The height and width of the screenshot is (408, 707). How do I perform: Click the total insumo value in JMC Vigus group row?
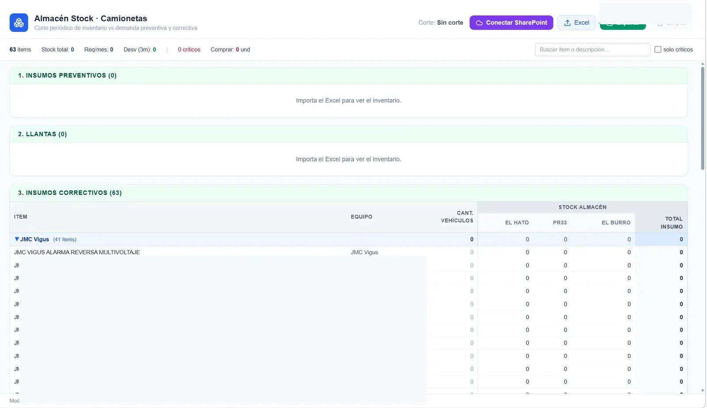pos(681,240)
